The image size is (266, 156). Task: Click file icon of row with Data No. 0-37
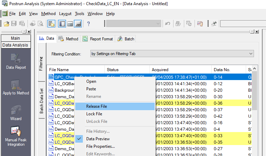point(51,109)
